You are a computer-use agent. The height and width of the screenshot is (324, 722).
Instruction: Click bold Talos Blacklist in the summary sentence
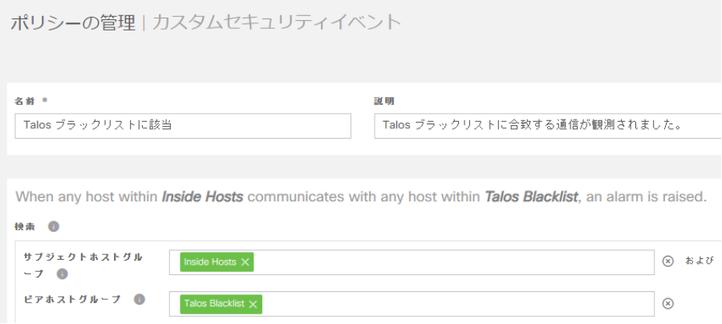531,196
